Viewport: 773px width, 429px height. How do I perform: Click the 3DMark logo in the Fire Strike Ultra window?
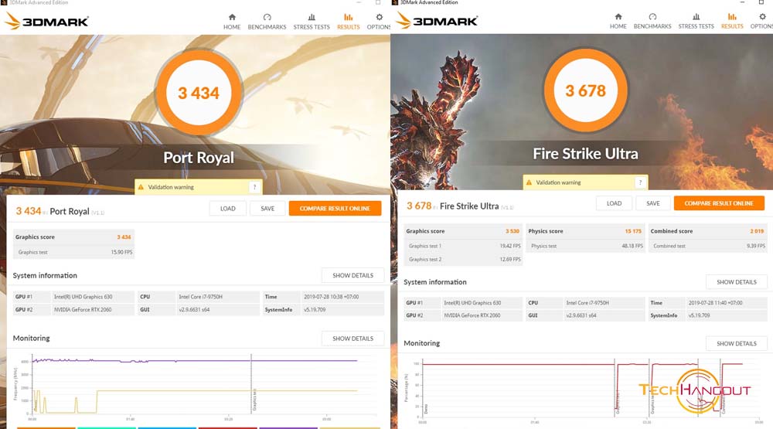(437, 21)
